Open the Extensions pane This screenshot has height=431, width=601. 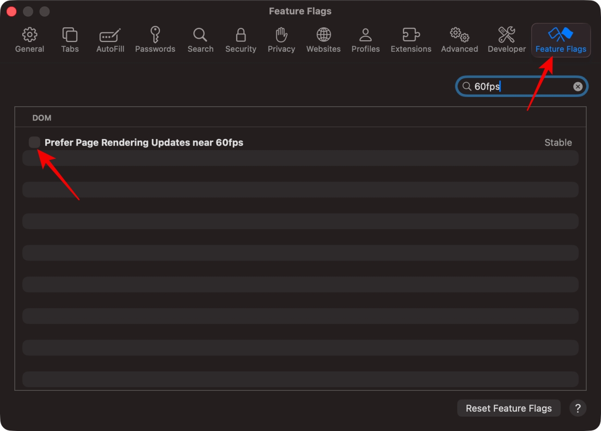click(411, 40)
